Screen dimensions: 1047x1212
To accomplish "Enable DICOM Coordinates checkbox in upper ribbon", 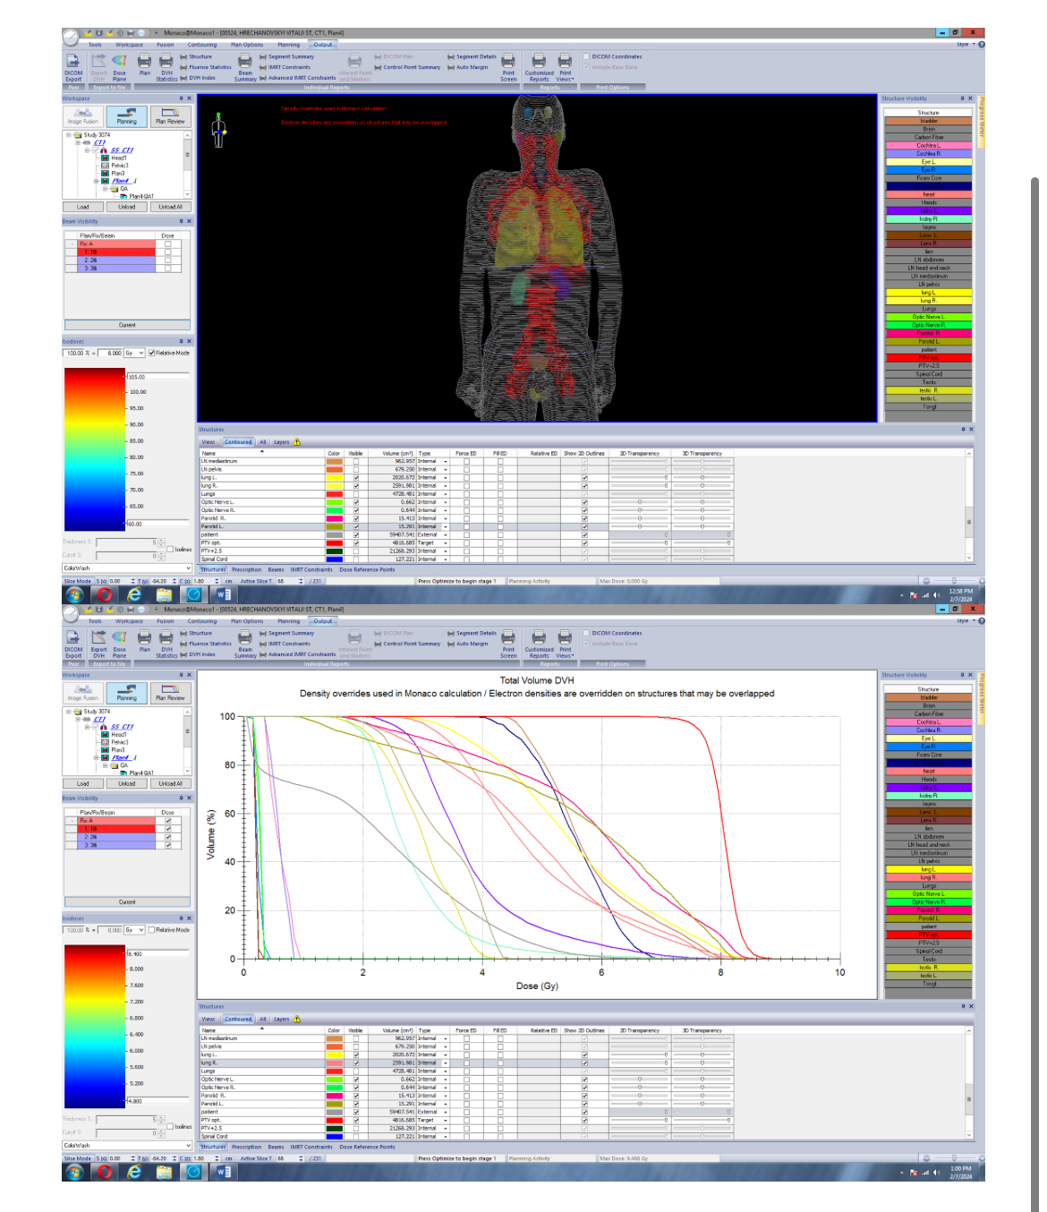I will 586,56.
